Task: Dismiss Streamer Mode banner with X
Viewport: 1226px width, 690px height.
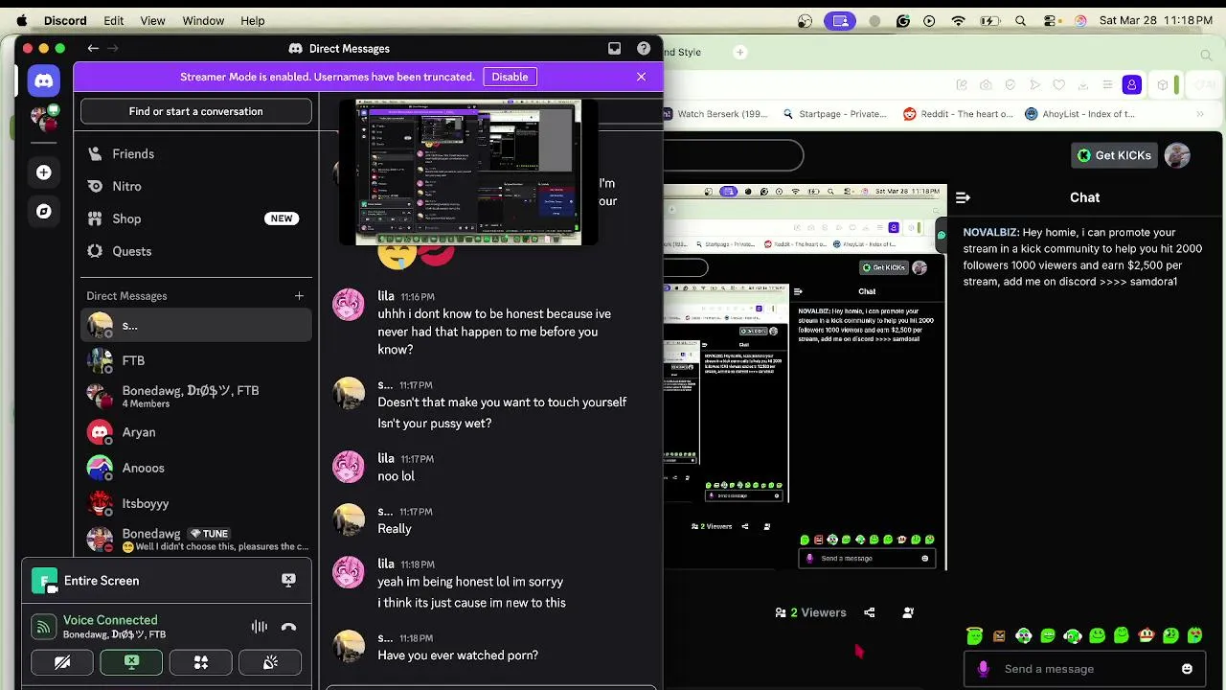Action: click(x=641, y=77)
